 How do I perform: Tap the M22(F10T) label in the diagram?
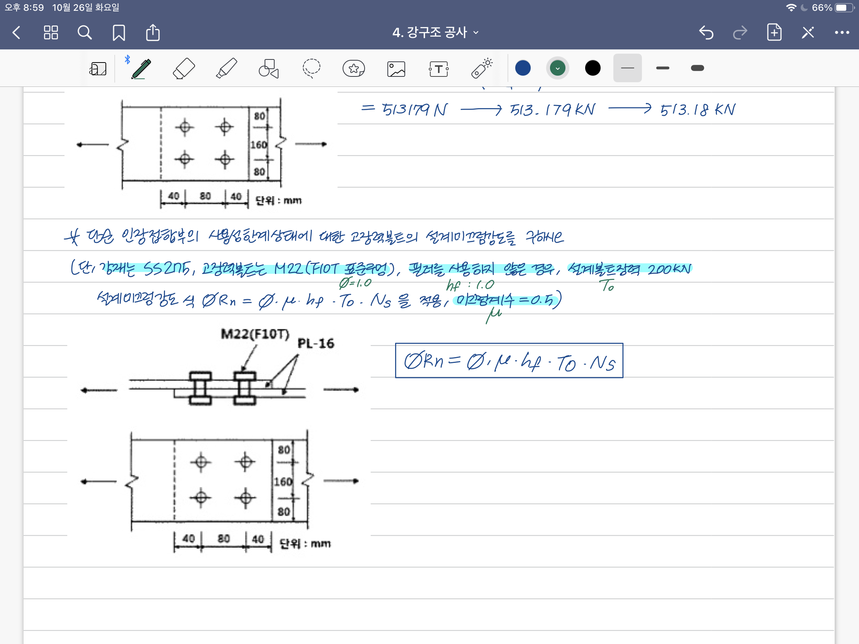(255, 334)
